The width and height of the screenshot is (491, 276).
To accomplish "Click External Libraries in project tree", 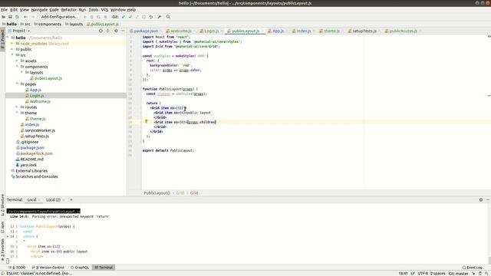I will coord(31,171).
